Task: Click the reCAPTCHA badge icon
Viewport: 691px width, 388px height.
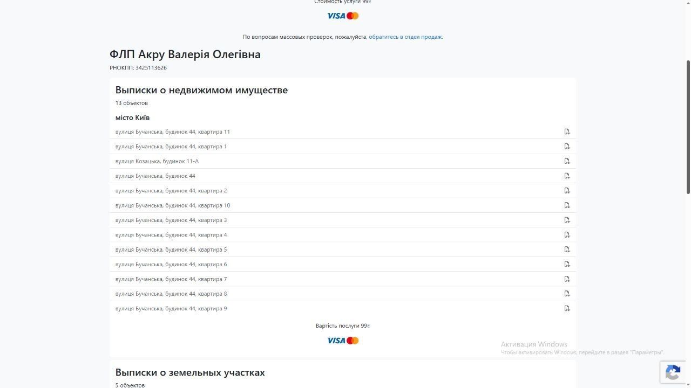Action: click(x=673, y=372)
